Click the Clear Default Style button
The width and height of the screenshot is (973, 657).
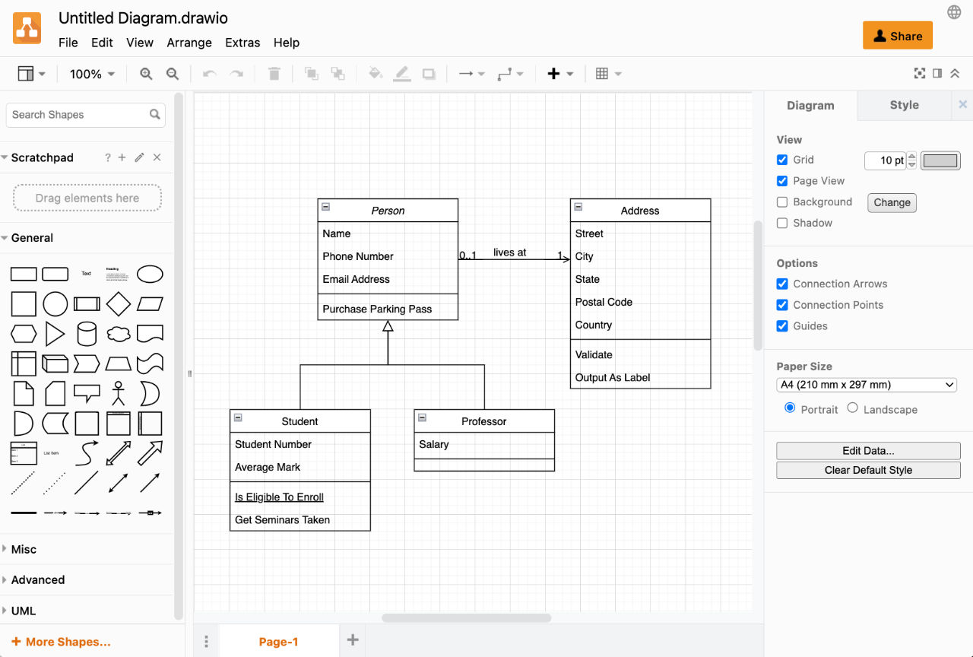pos(867,470)
